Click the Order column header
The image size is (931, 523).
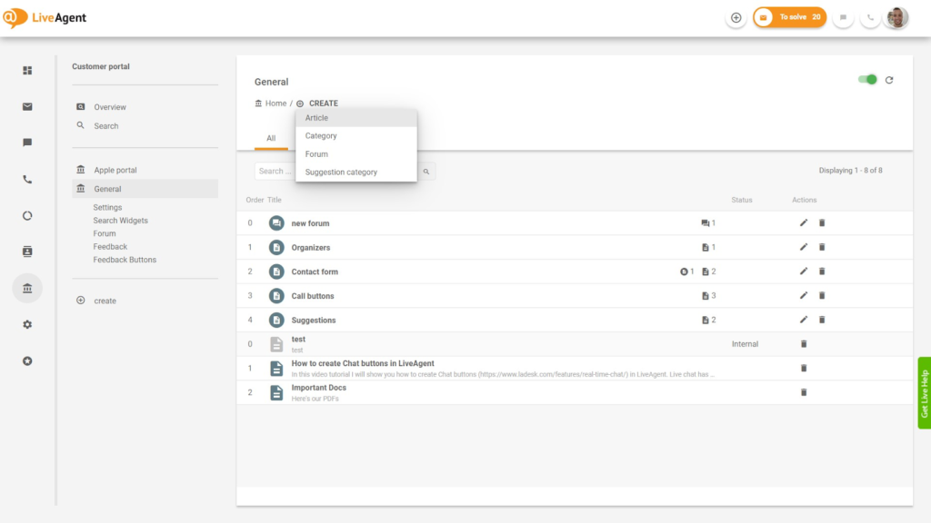pyautogui.click(x=255, y=201)
